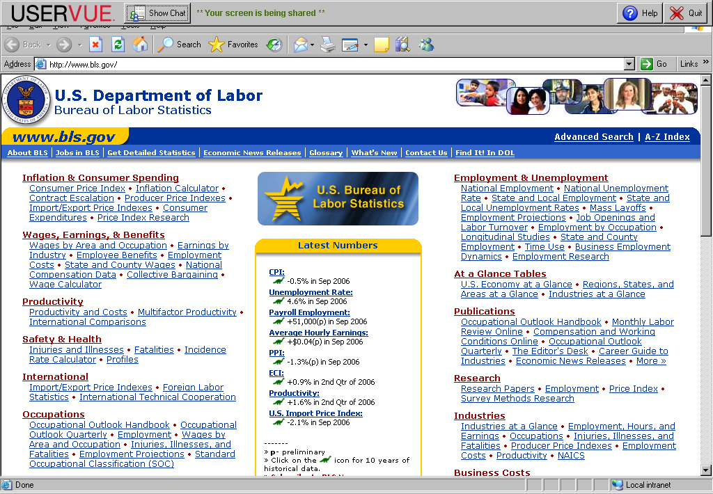Open Contact Us nav item
The width and height of the screenshot is (713, 494).
pyautogui.click(x=426, y=152)
